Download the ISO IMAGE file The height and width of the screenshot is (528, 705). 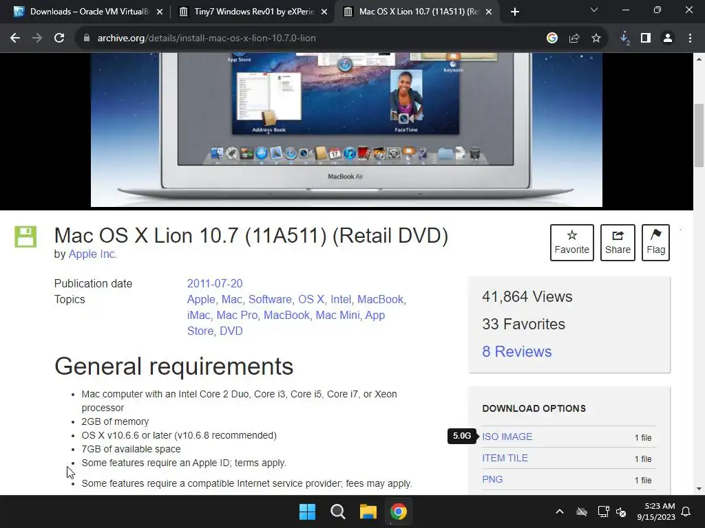507,437
